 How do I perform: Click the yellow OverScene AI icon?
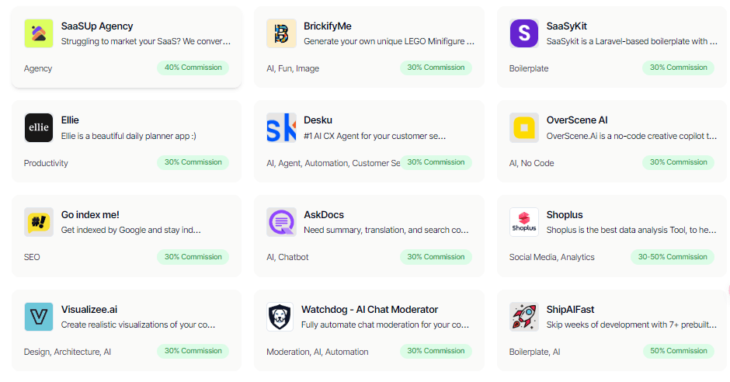(x=524, y=127)
